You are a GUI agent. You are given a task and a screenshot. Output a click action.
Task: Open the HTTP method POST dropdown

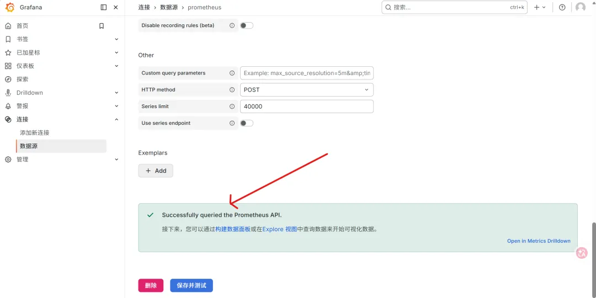click(307, 90)
